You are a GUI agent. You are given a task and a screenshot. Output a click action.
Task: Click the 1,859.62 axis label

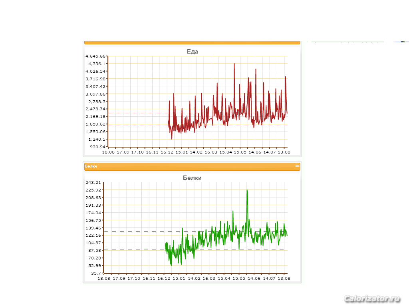pyautogui.click(x=95, y=124)
